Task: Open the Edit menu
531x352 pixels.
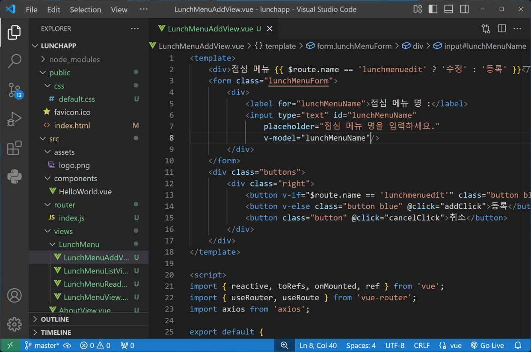Action: click(53, 9)
